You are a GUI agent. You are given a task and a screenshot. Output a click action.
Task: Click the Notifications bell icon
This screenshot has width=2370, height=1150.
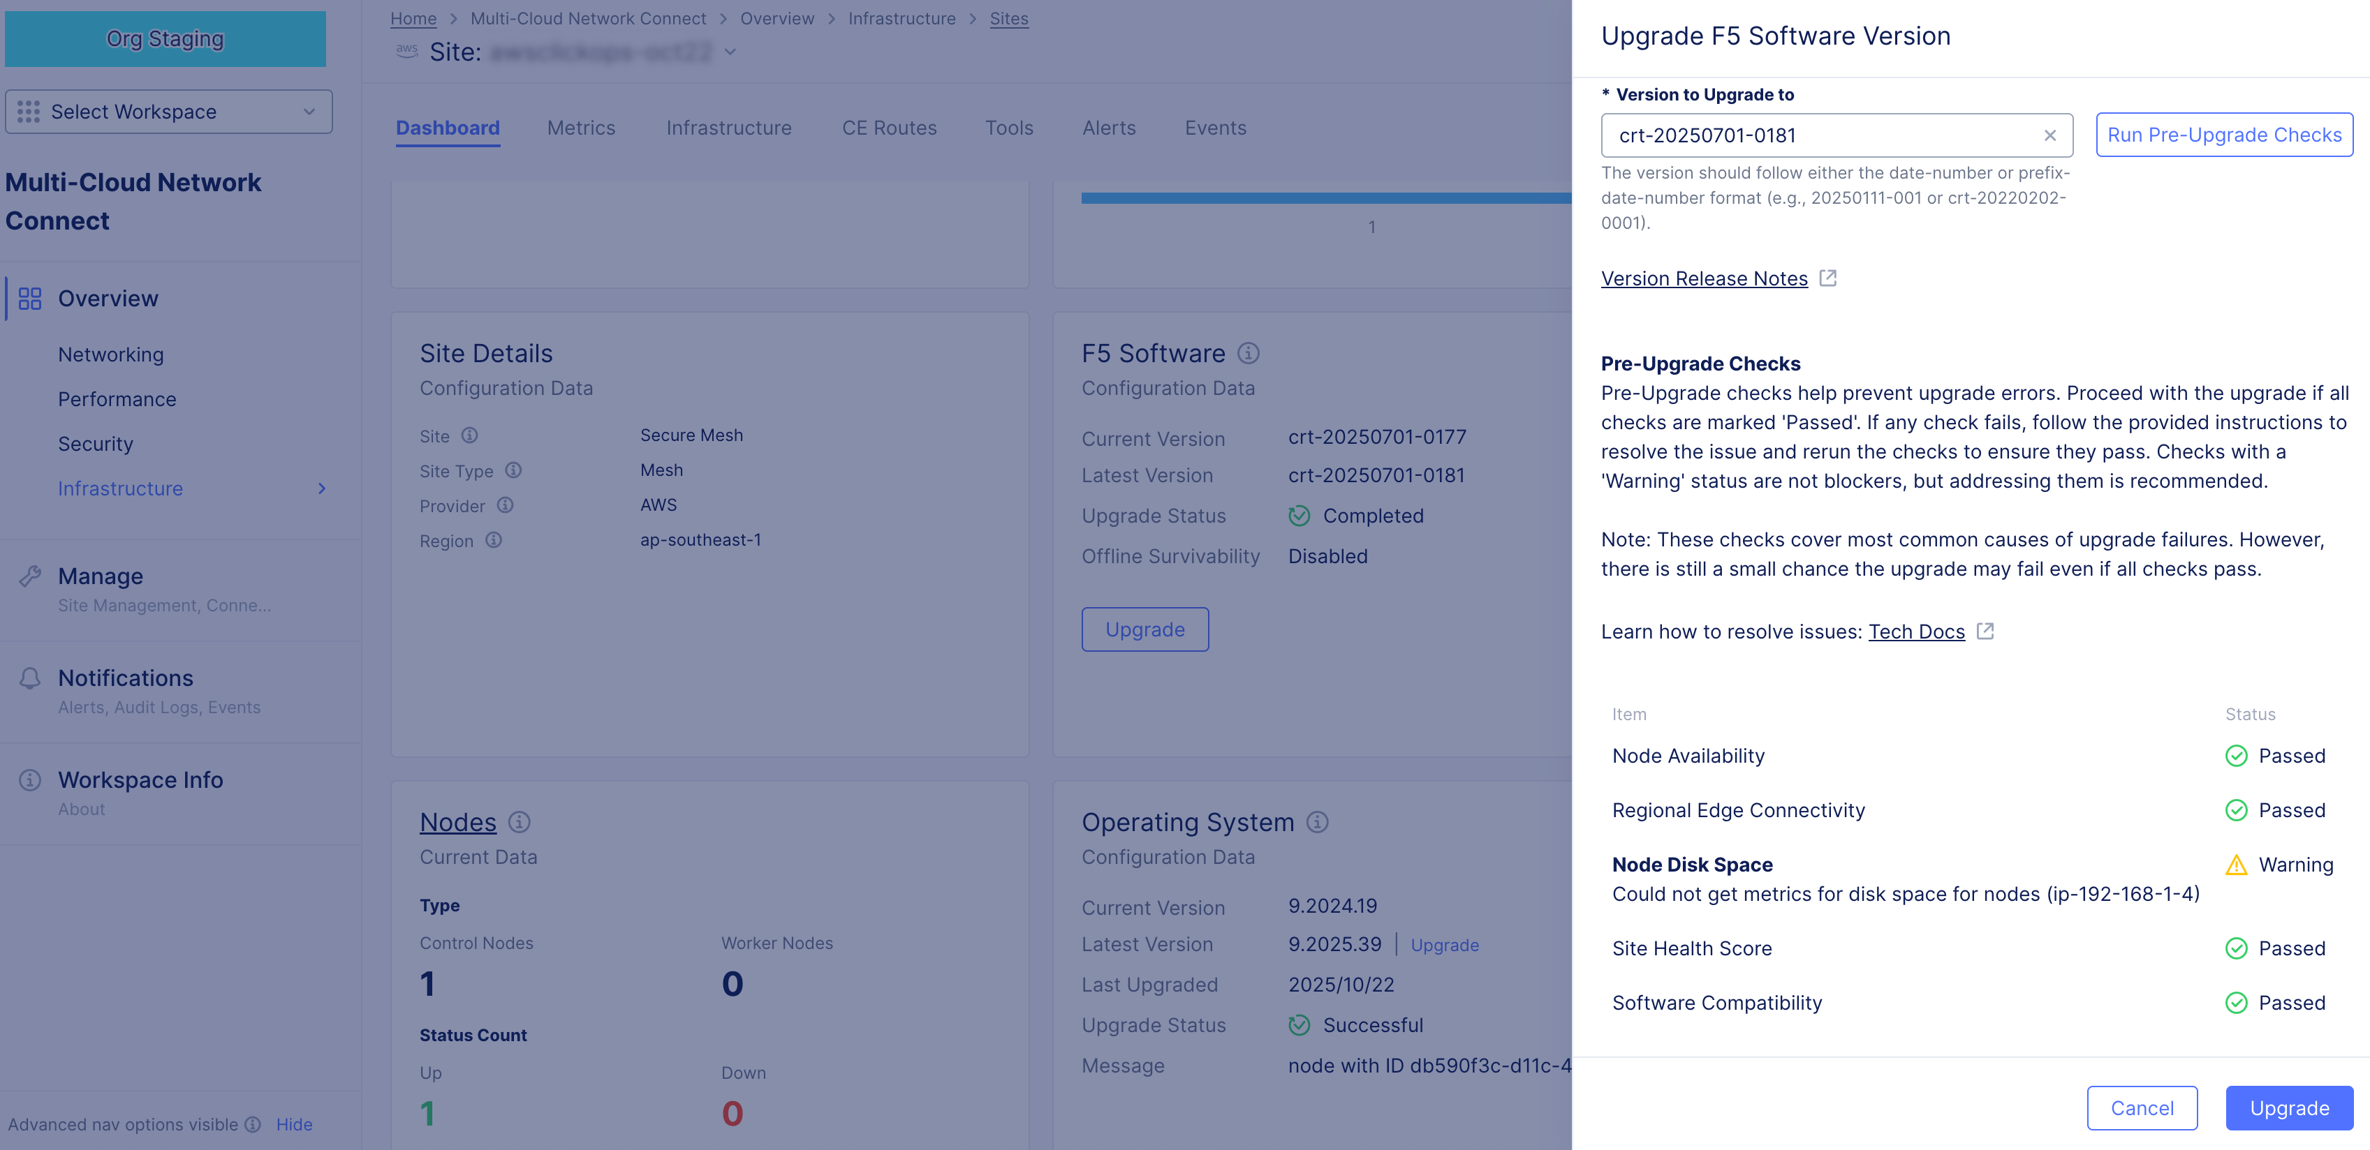click(x=29, y=678)
